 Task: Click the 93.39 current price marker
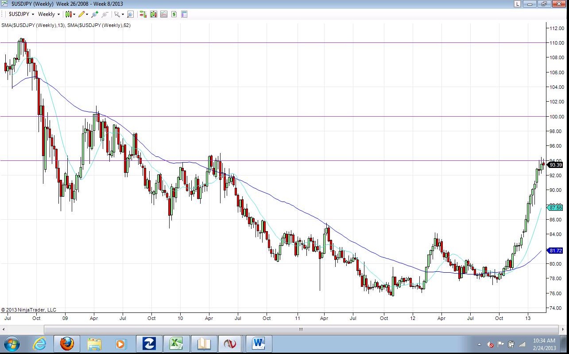[x=555, y=165]
